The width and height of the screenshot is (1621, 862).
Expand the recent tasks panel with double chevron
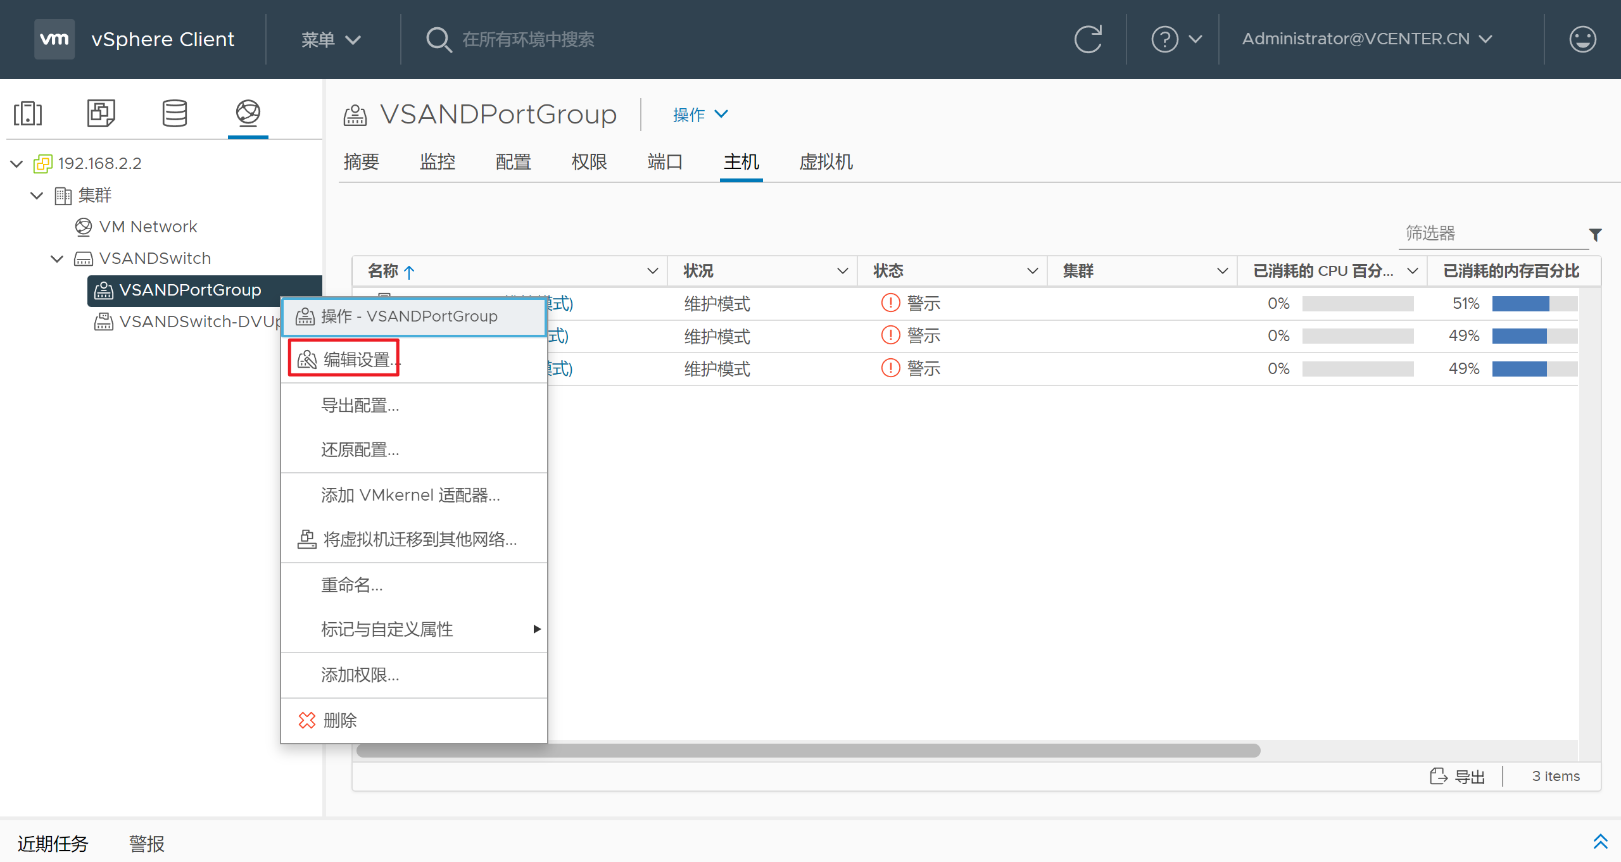[x=1600, y=841]
